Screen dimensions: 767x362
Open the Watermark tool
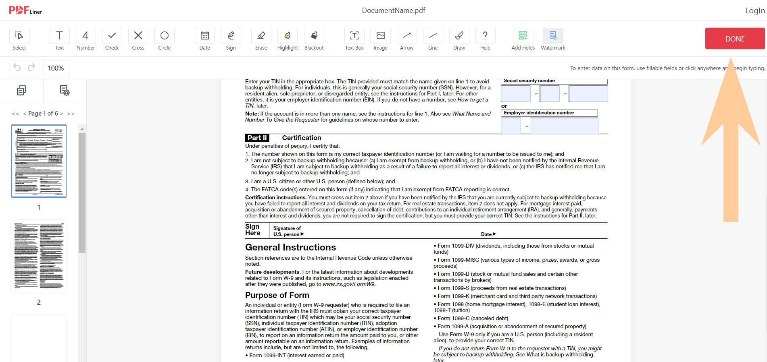pos(553,39)
